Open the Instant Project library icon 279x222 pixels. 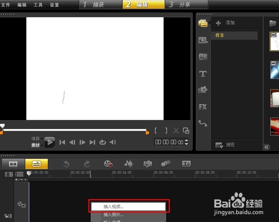pos(203,40)
